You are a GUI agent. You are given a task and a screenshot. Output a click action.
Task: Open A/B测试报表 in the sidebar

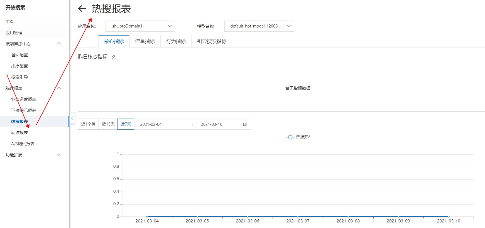click(x=23, y=144)
